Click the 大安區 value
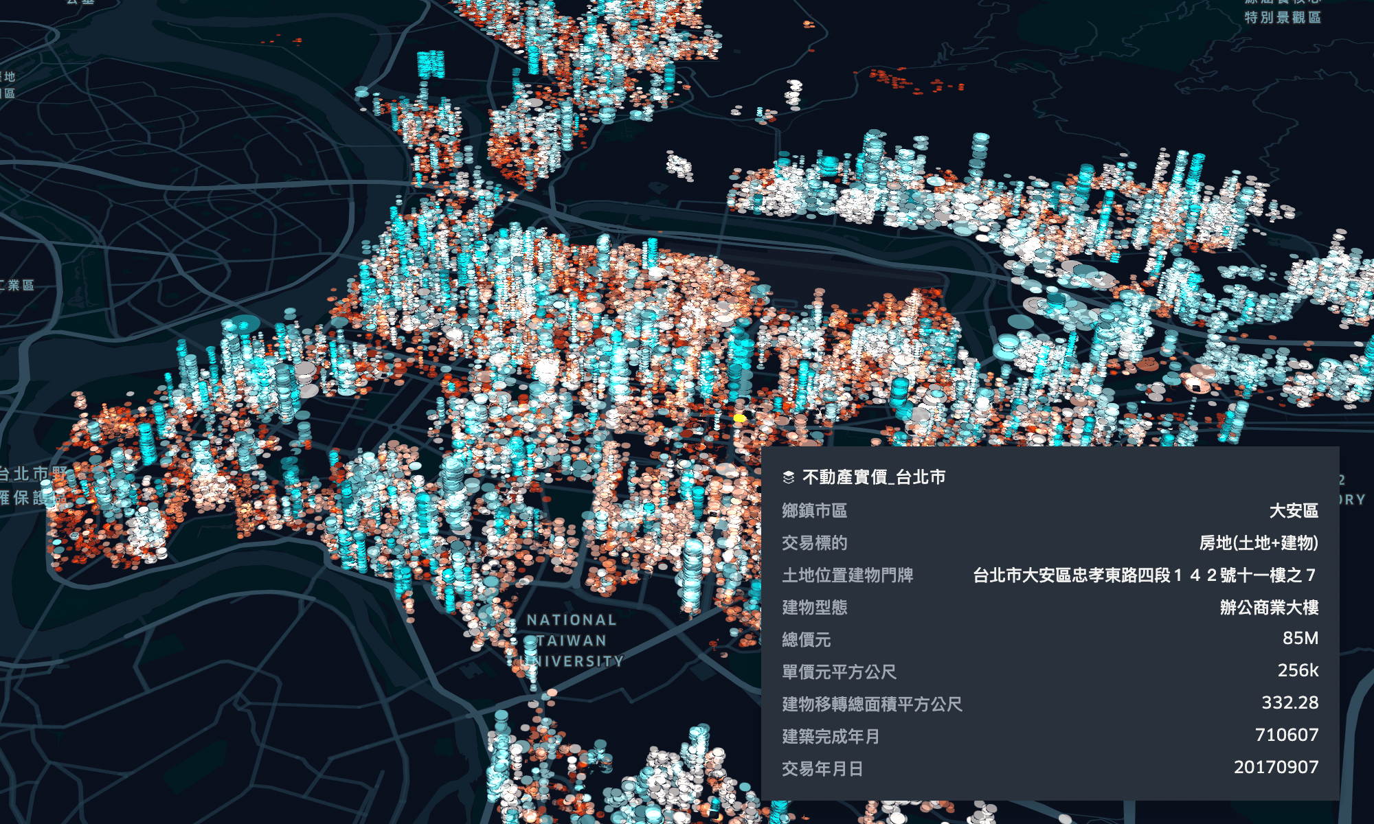The image size is (1374, 824). (x=1294, y=510)
